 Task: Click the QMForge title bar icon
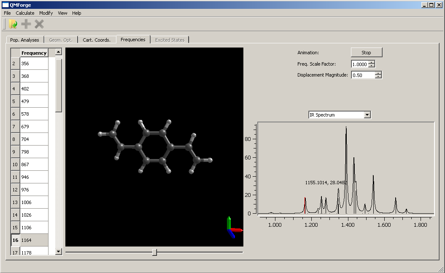click(5, 5)
